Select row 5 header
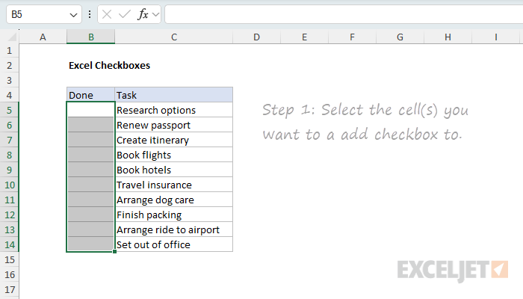 pyautogui.click(x=9, y=110)
